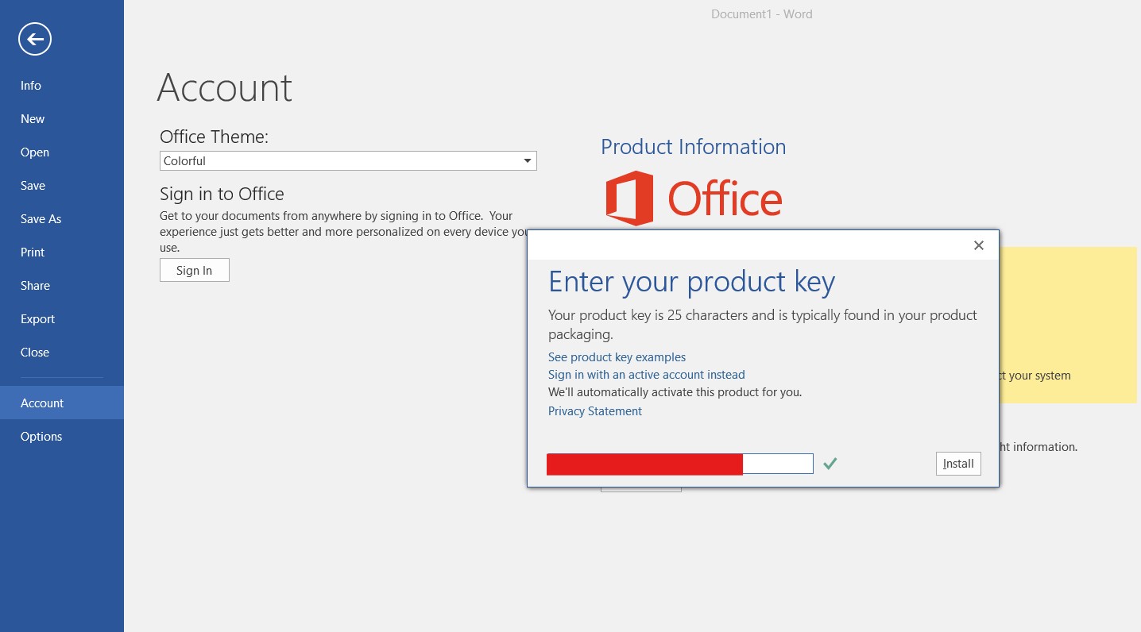Open the Export section
Screen dimensions: 1141x632
(37, 318)
